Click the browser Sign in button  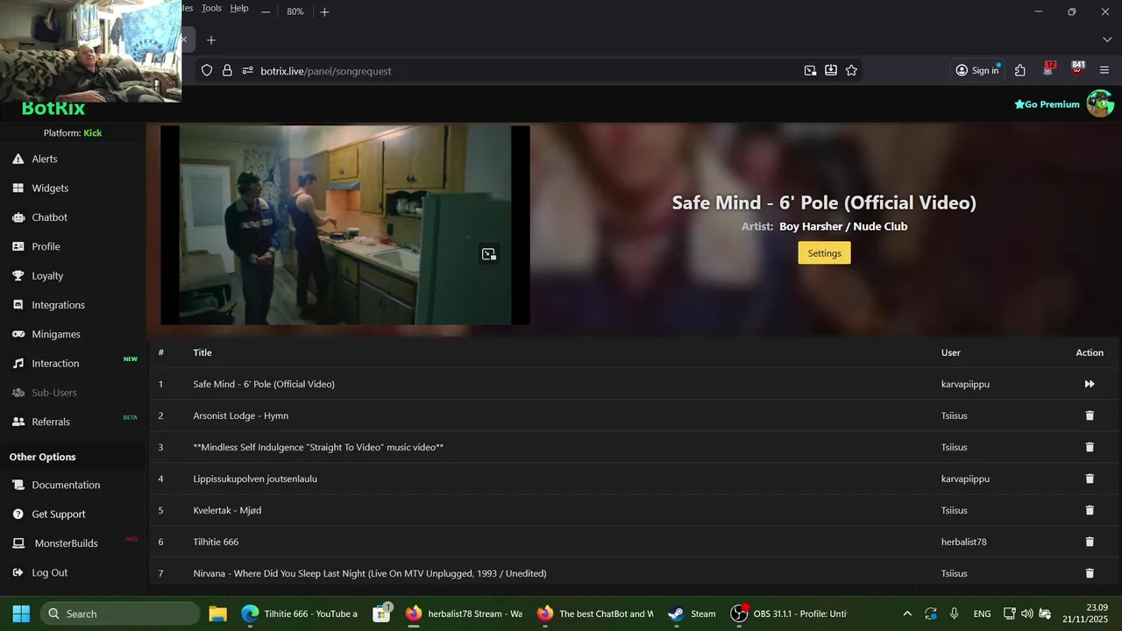977,70
